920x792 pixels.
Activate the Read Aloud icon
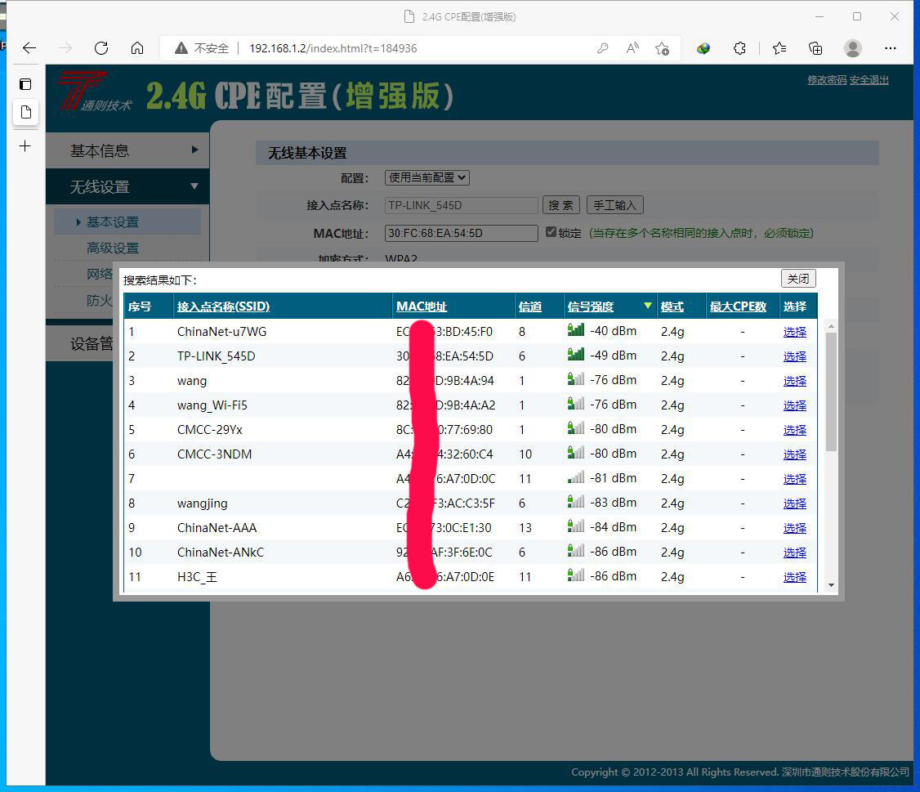click(632, 48)
